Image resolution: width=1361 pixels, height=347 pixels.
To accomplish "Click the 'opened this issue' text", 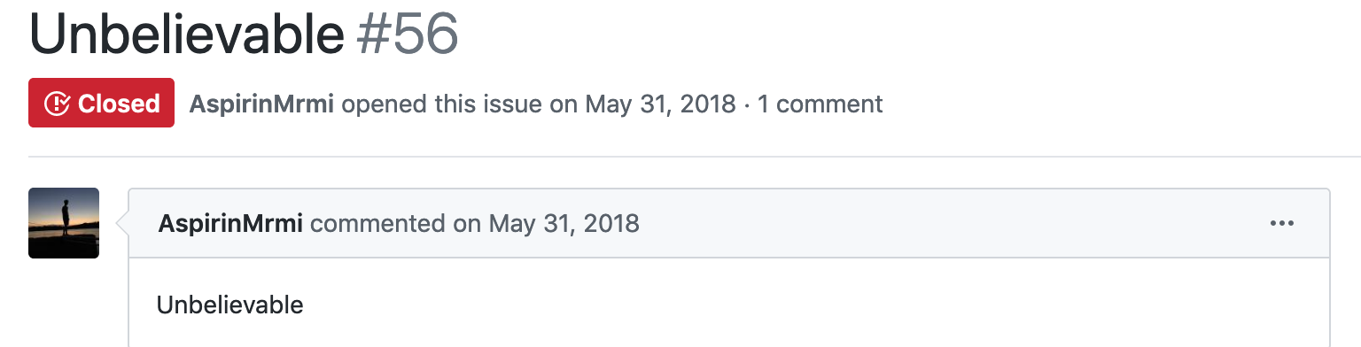I will point(441,104).
